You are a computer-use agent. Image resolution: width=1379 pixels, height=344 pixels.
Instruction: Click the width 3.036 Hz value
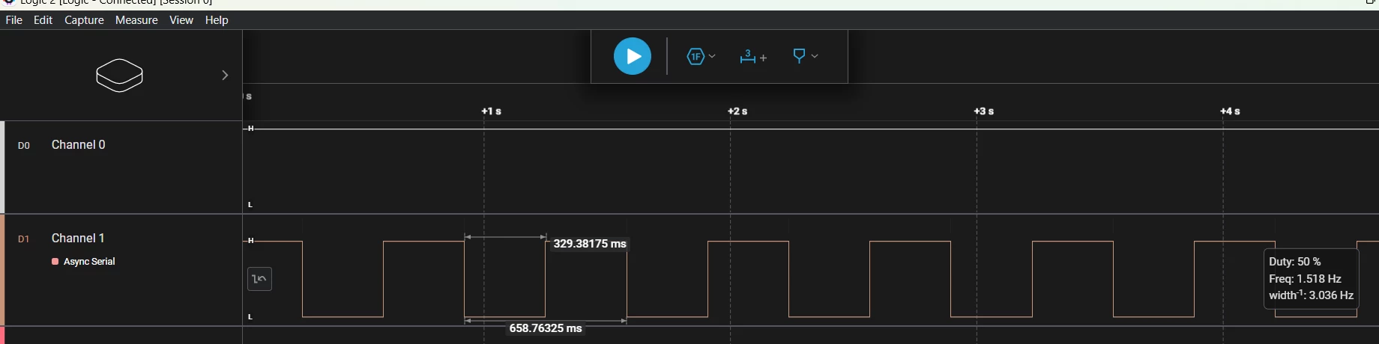tap(1312, 295)
